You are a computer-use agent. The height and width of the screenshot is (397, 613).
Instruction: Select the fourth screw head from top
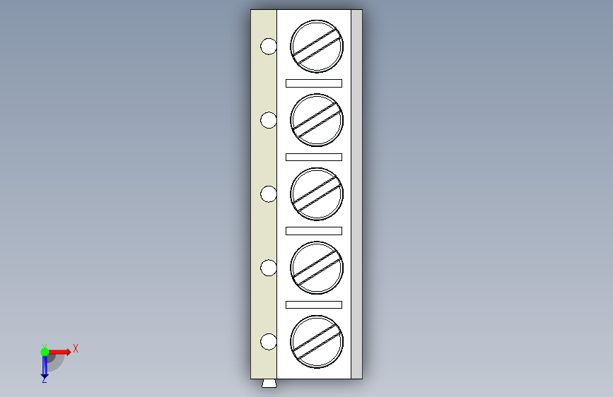317,268
